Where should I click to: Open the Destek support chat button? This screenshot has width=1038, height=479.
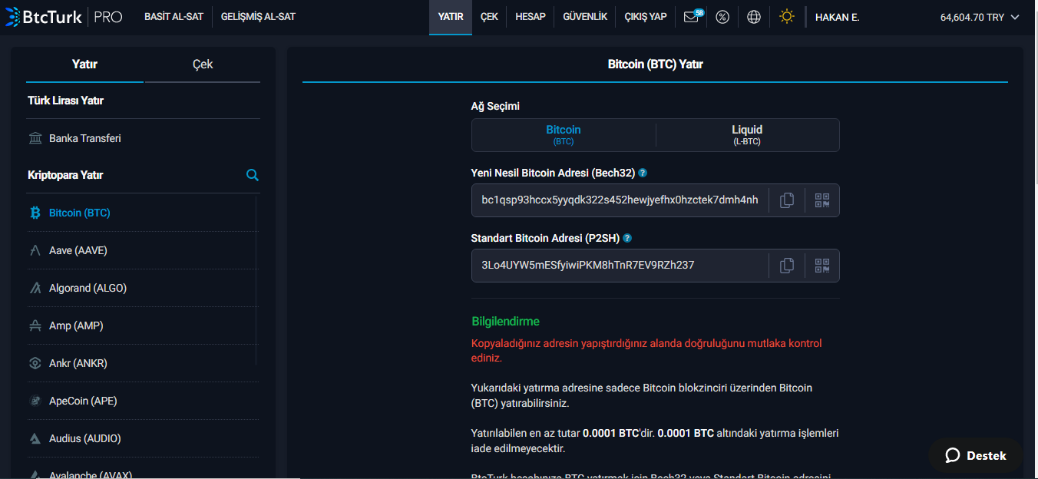(976, 455)
